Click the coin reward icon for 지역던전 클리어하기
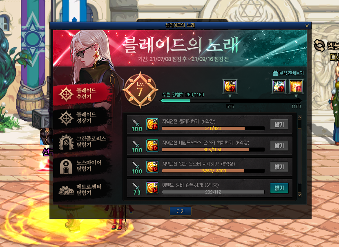 coord(152,124)
